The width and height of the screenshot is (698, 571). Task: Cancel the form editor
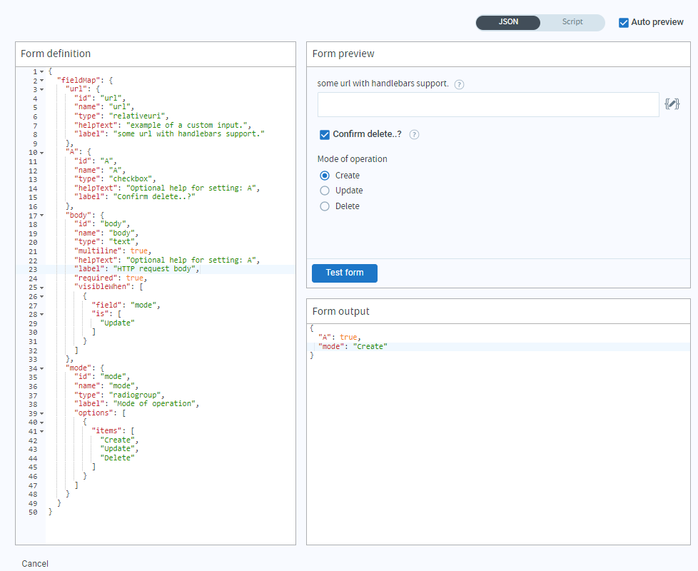35,563
